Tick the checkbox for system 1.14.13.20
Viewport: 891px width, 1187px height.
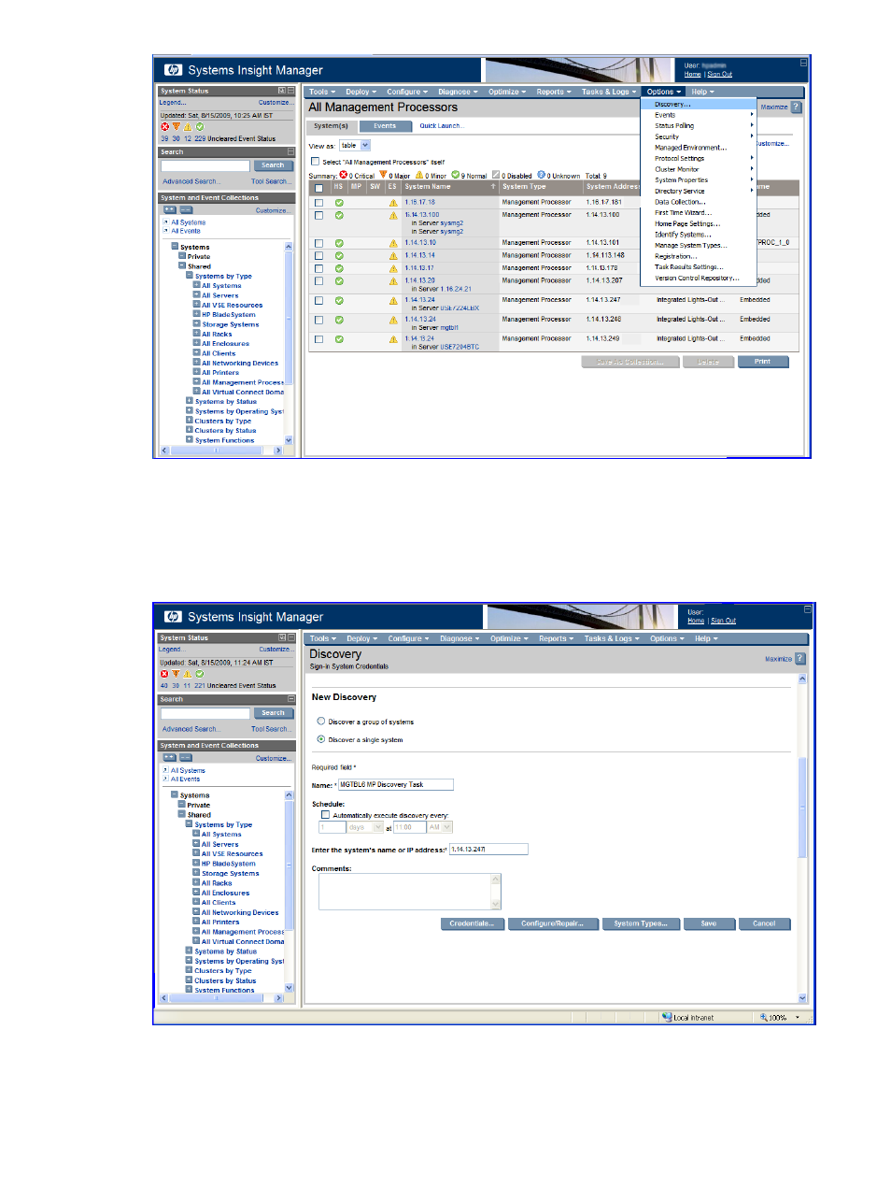(319, 281)
